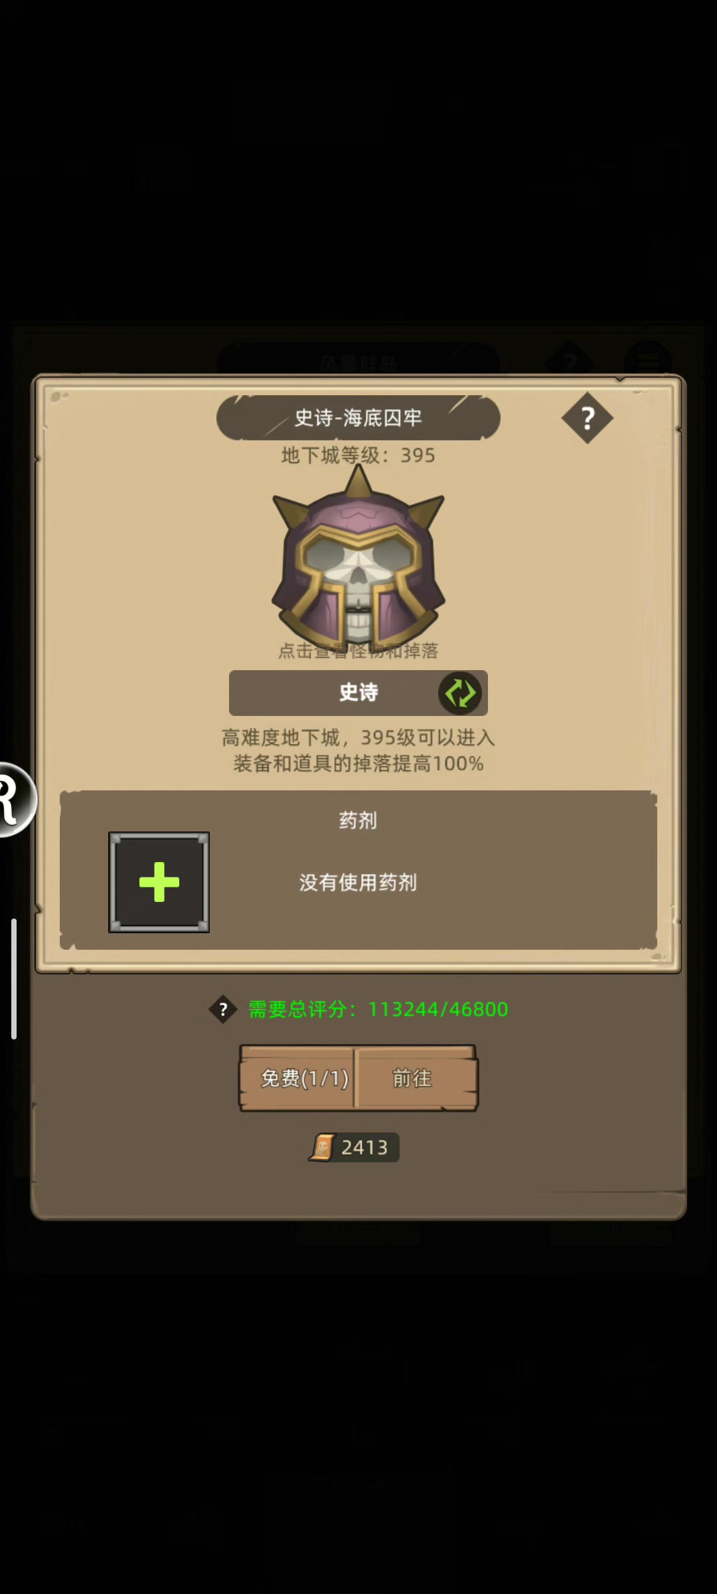Tap the ticket scroll icon beside 2413
This screenshot has height=1594, width=717.
pos(323,1147)
